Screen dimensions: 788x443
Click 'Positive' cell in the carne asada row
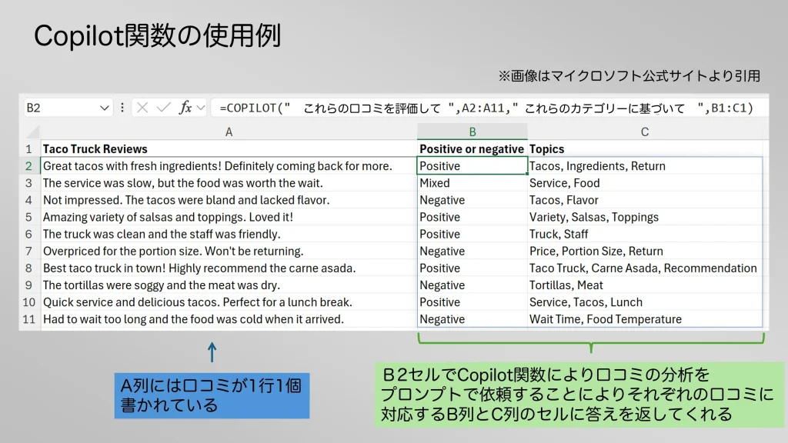pyautogui.click(x=472, y=268)
